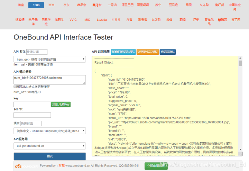Select the highlighted 1688 tab

point(36,5)
